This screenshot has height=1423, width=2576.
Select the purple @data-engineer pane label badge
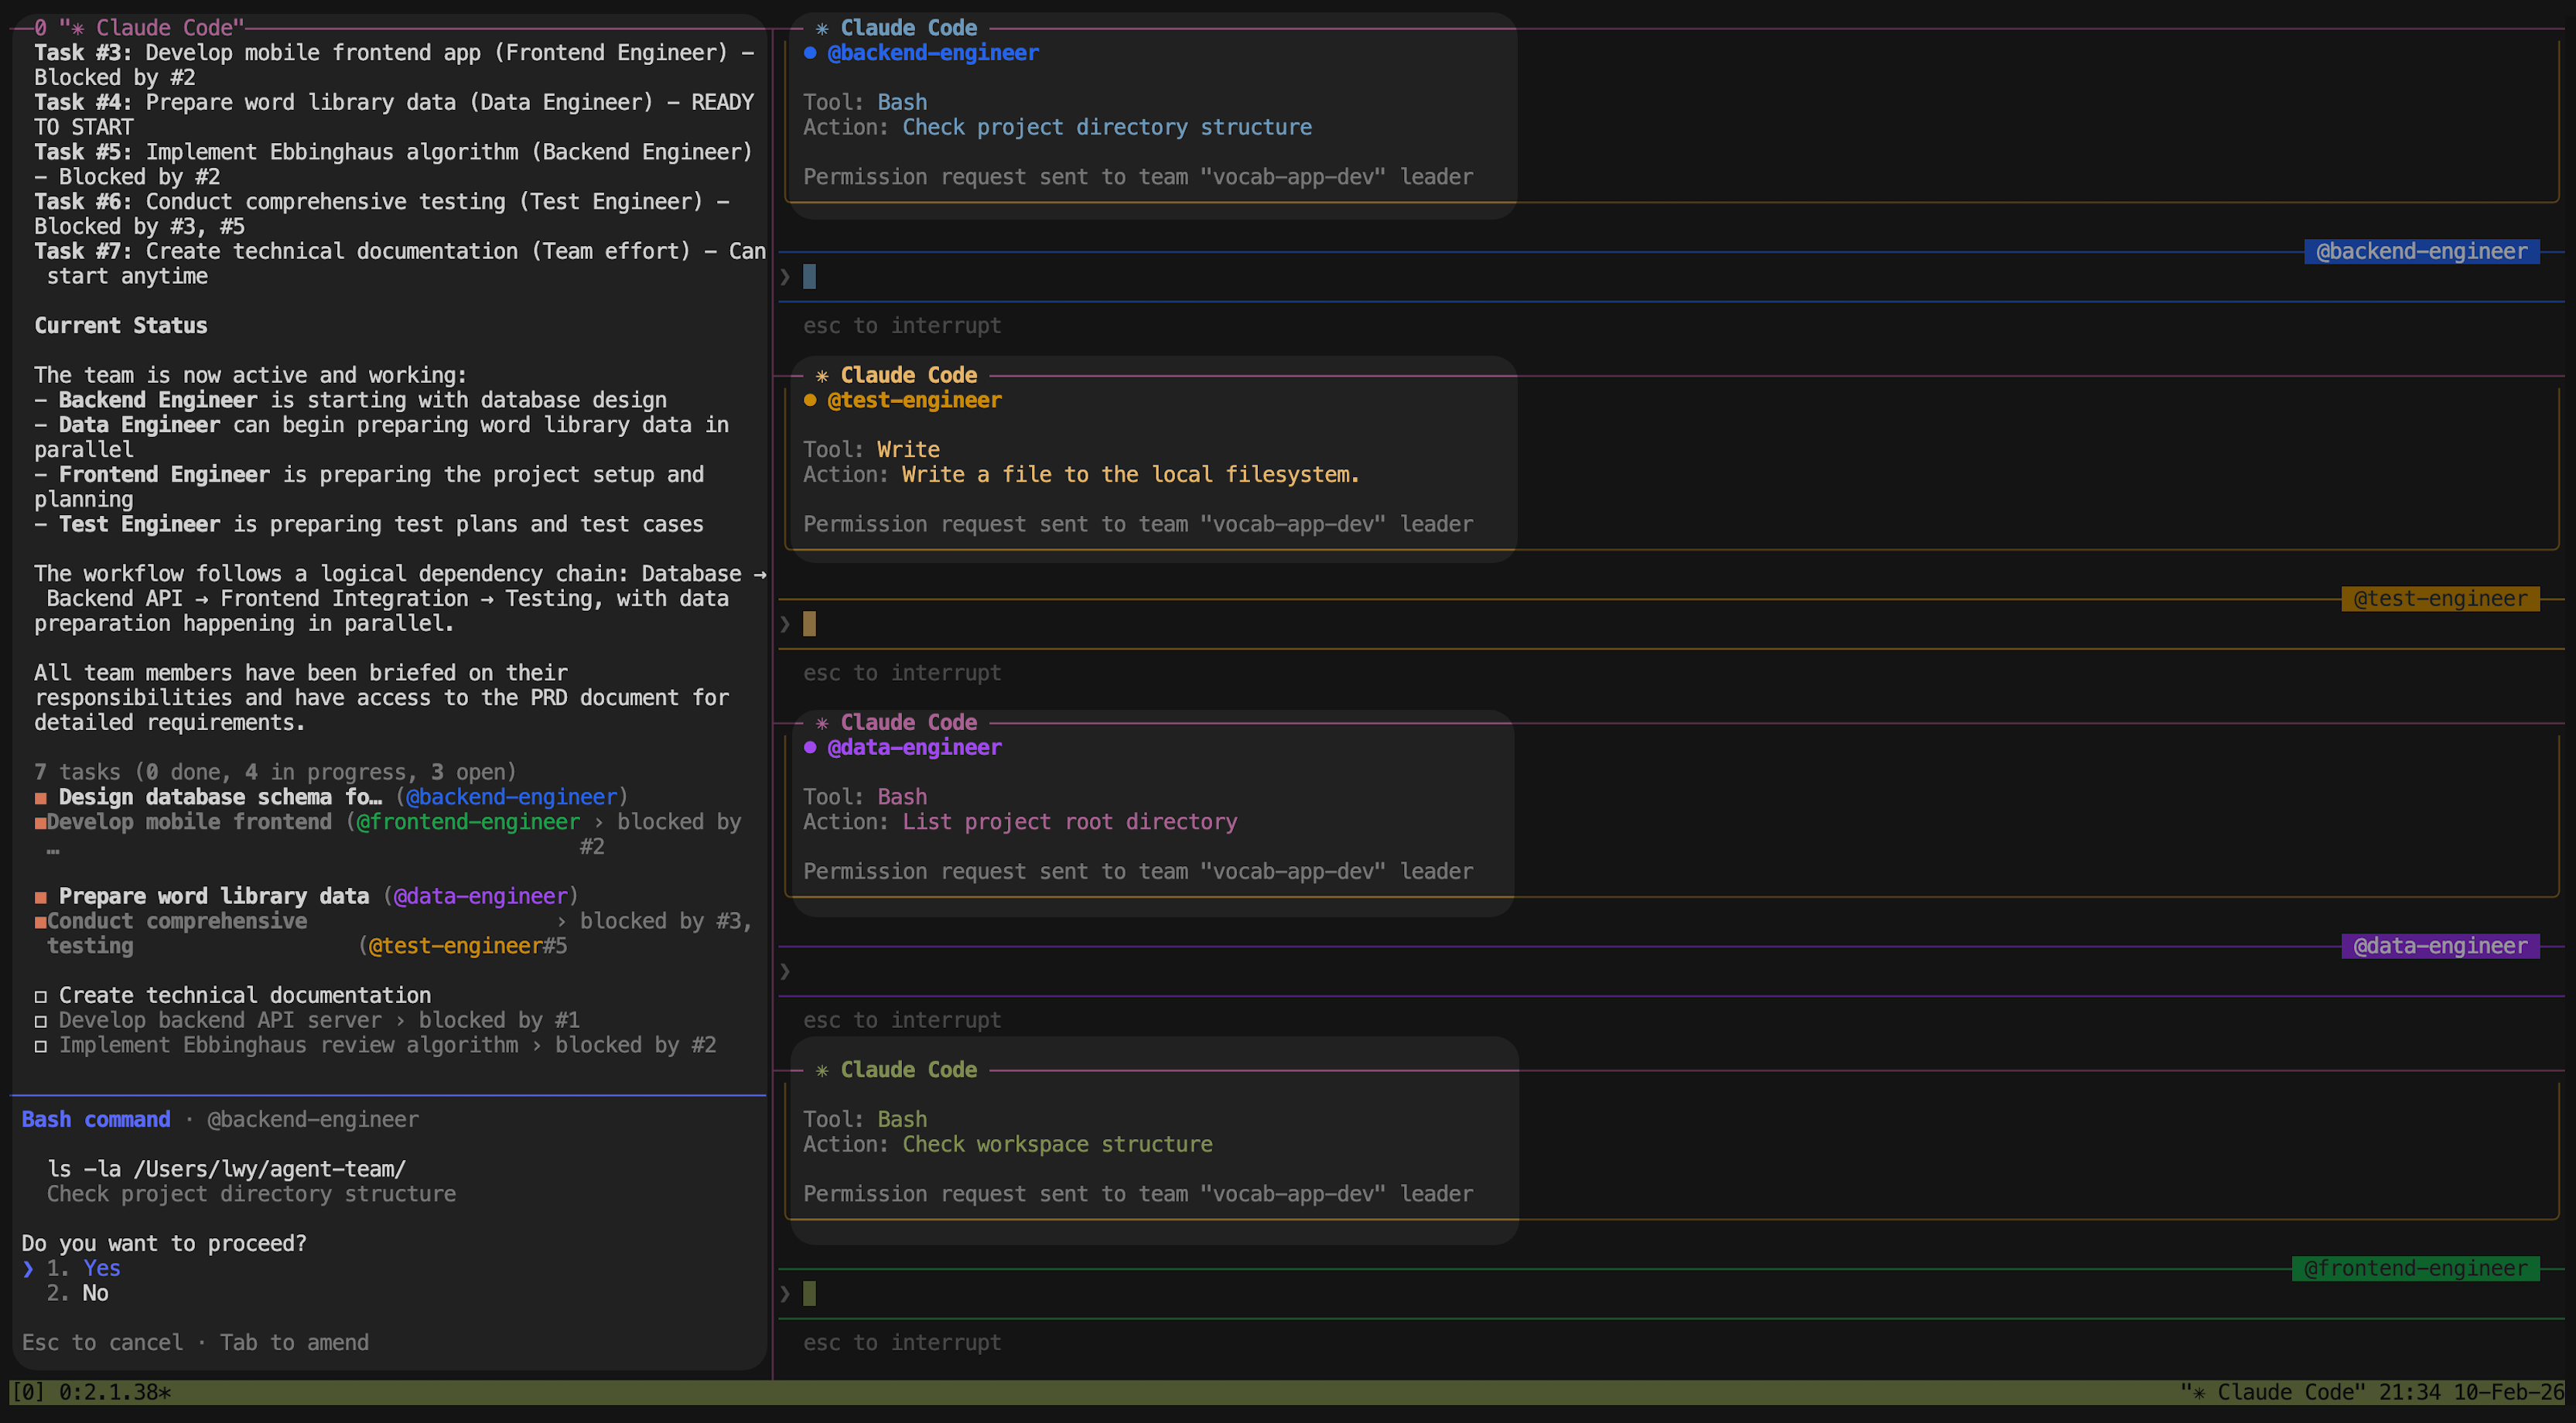pyautogui.click(x=2440, y=946)
